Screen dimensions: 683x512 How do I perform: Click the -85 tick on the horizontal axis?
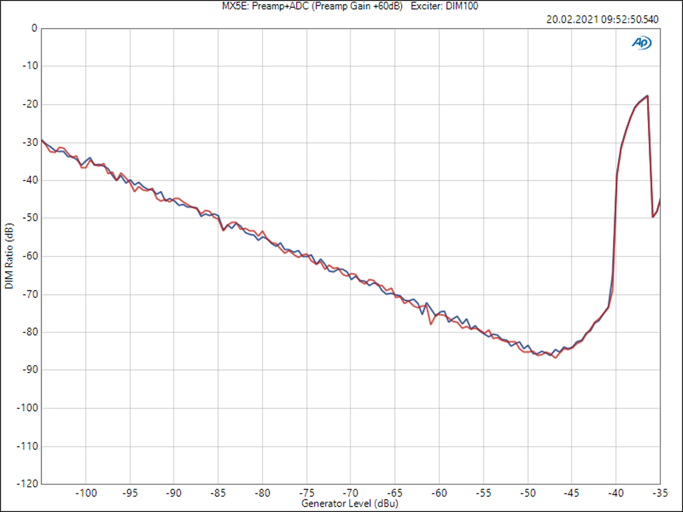click(217, 493)
